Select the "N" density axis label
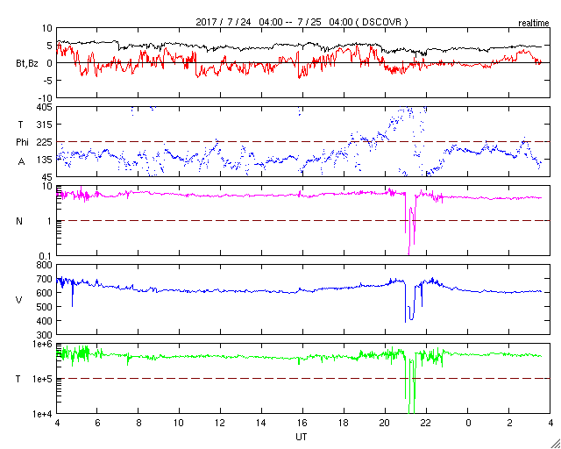 pos(19,221)
